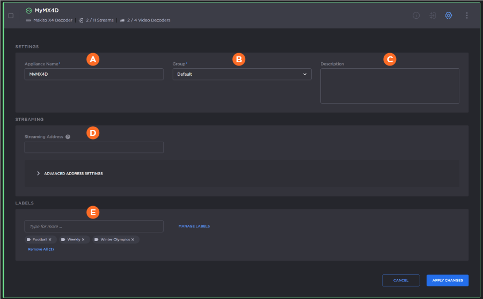
Task: Click the labels 'Type for more' field
Action: pyautogui.click(x=94, y=226)
